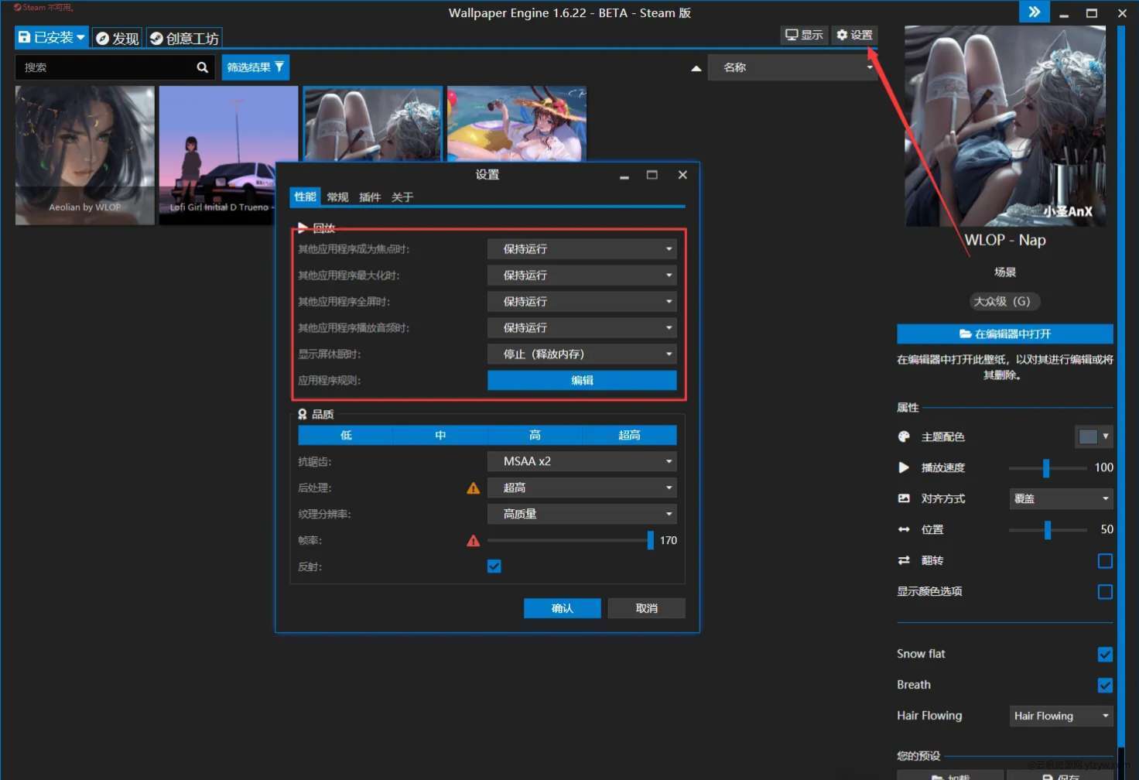Screen dimensions: 1139x780
Task: Select Aeolian by WLOP wallpaper thumbnail
Action: click(85, 155)
